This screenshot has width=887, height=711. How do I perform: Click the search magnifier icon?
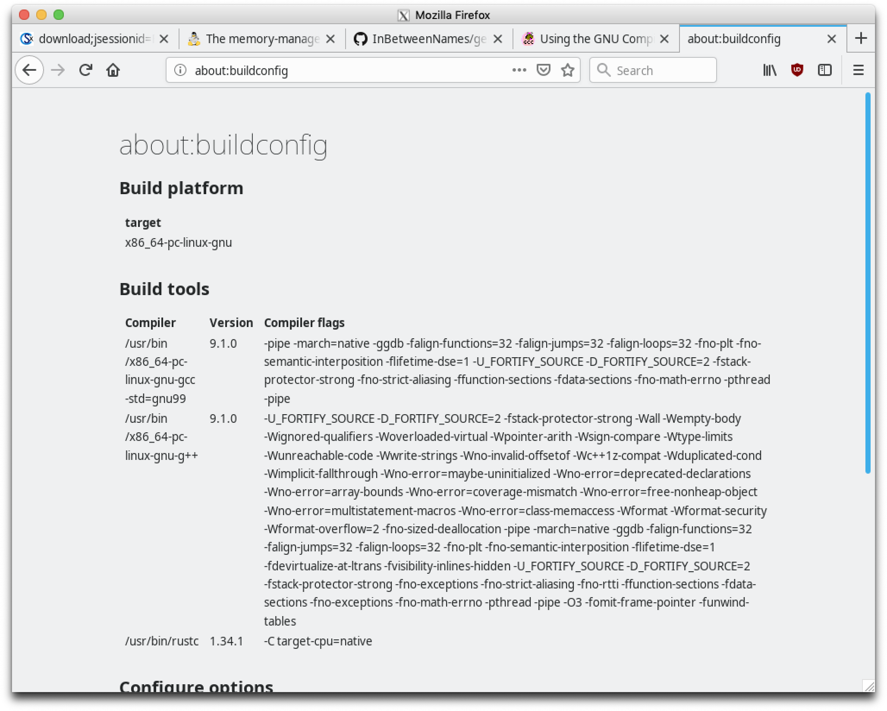tap(604, 70)
